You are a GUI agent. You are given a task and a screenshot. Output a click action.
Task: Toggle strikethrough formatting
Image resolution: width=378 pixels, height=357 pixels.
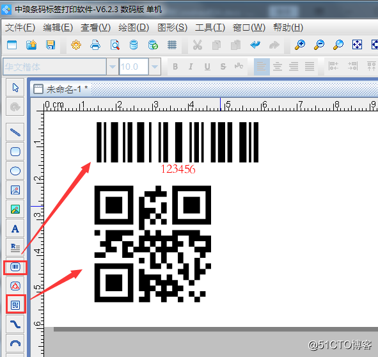[x=223, y=67]
